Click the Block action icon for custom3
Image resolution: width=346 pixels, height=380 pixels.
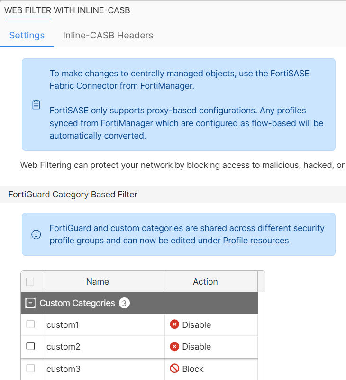[174, 369]
